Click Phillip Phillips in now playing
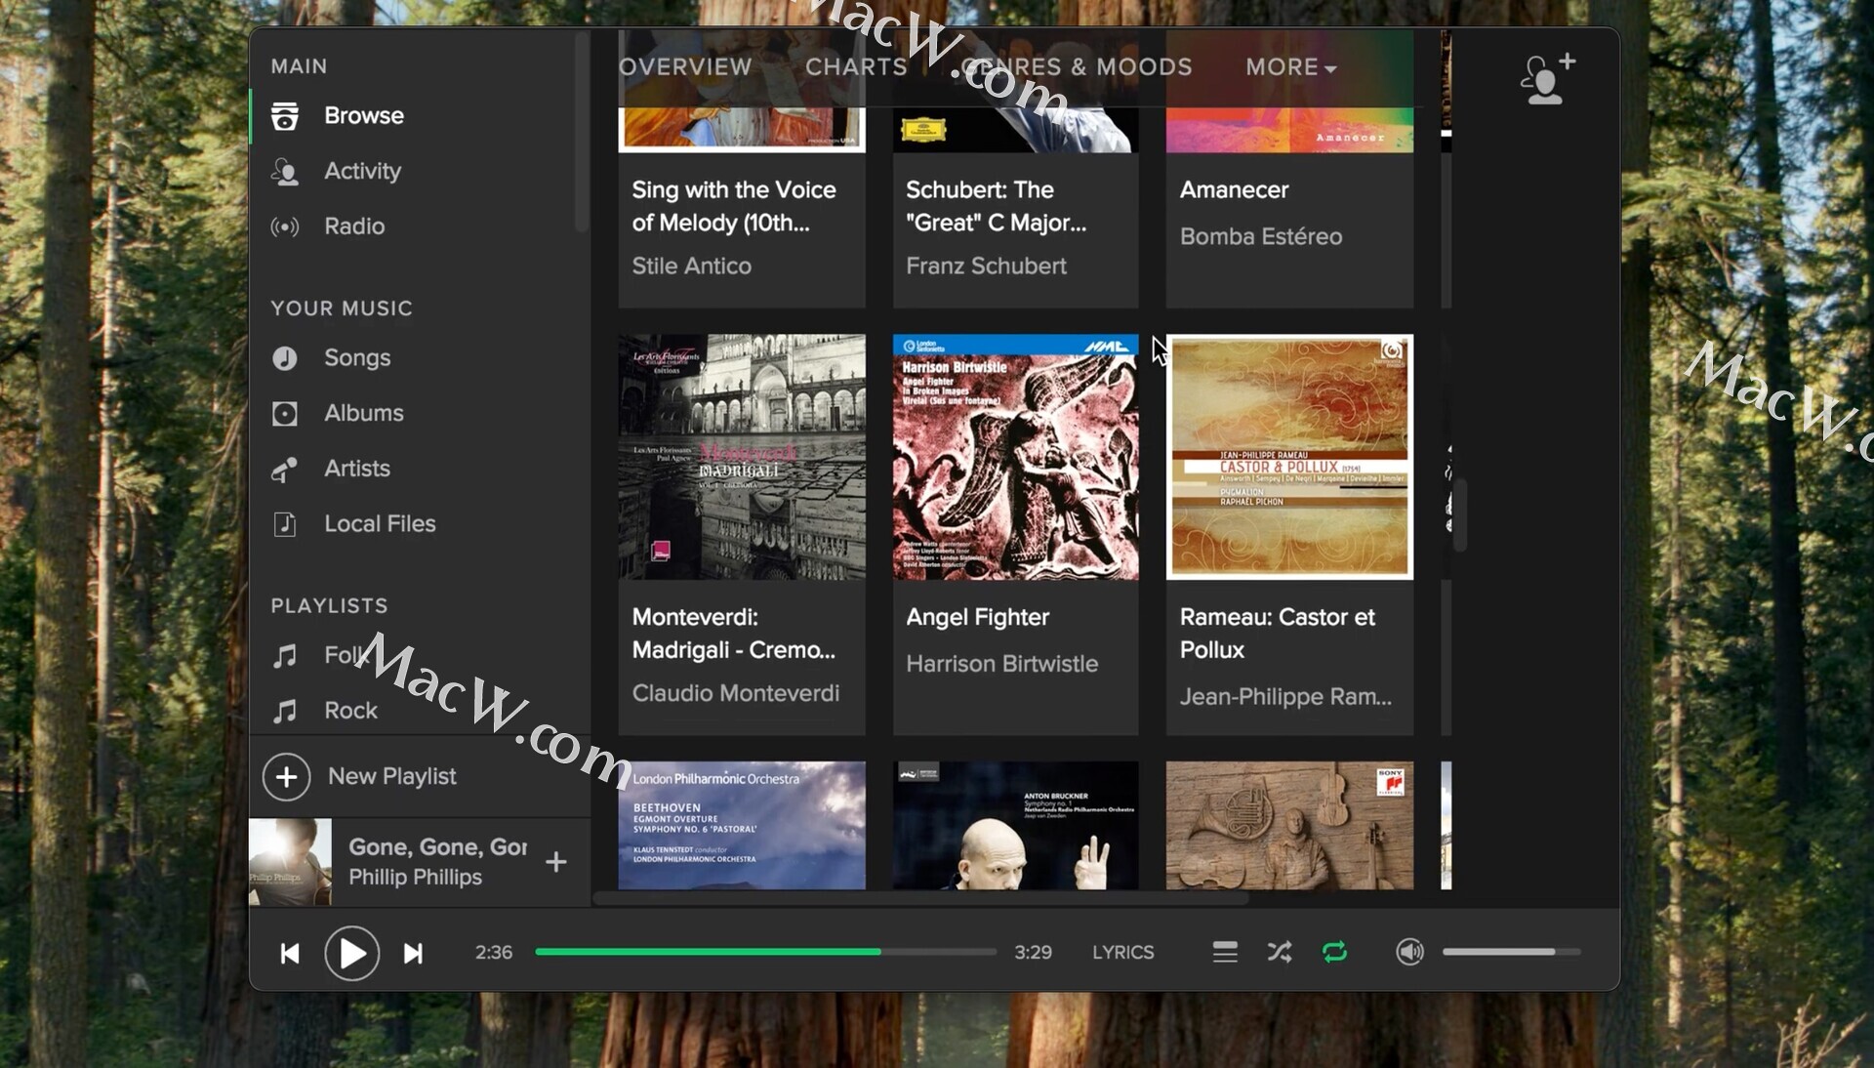The image size is (1874, 1068). pos(415,878)
